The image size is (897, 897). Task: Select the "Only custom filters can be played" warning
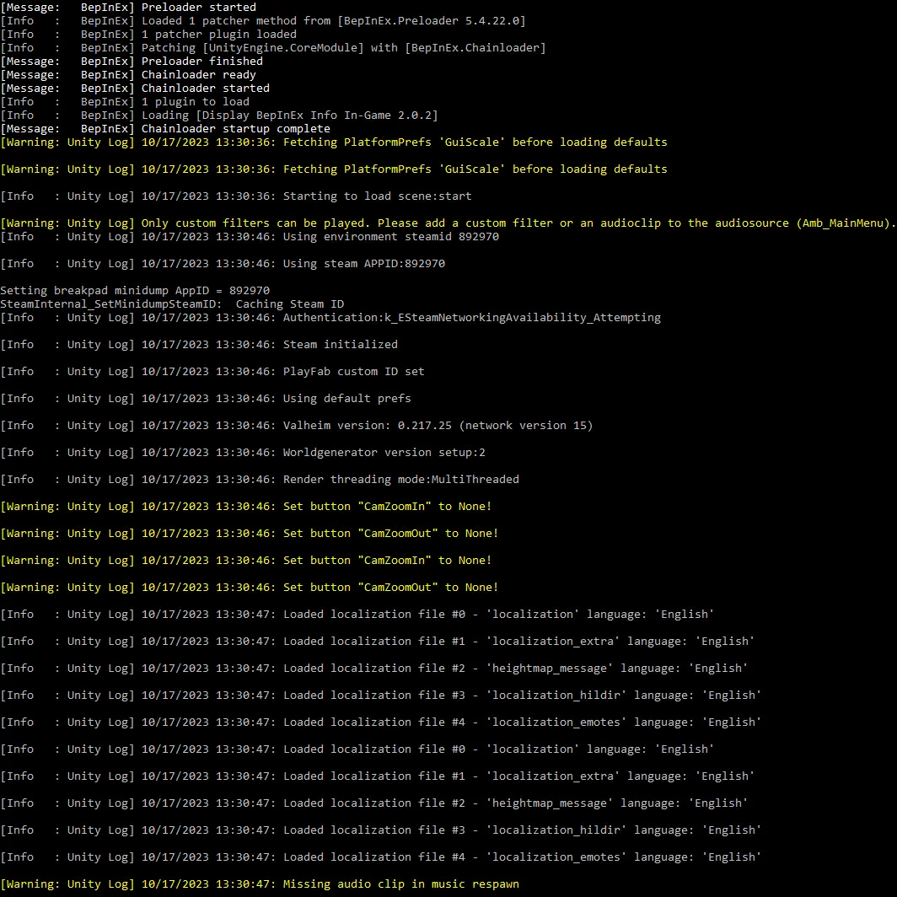click(x=448, y=223)
